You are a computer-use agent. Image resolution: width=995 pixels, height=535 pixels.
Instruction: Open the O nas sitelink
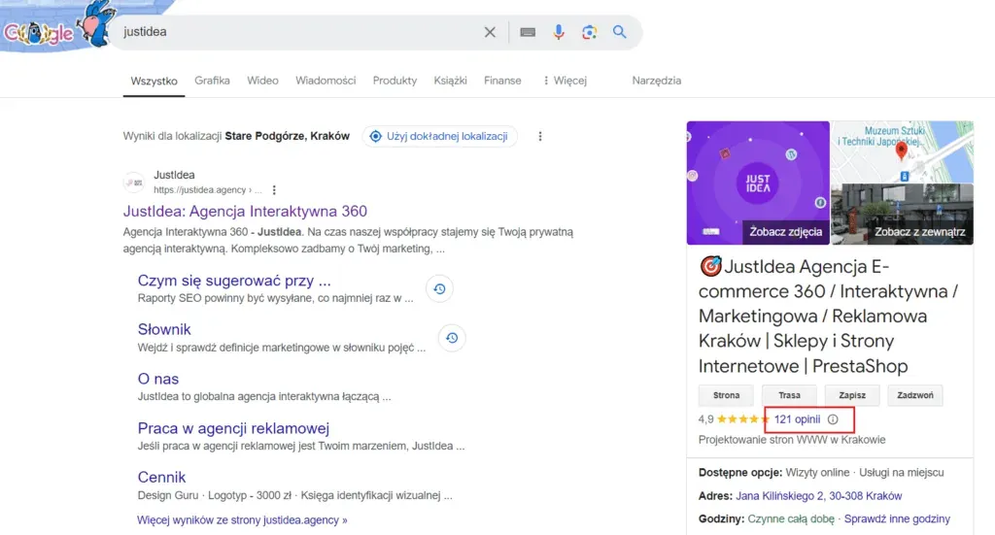tap(158, 379)
